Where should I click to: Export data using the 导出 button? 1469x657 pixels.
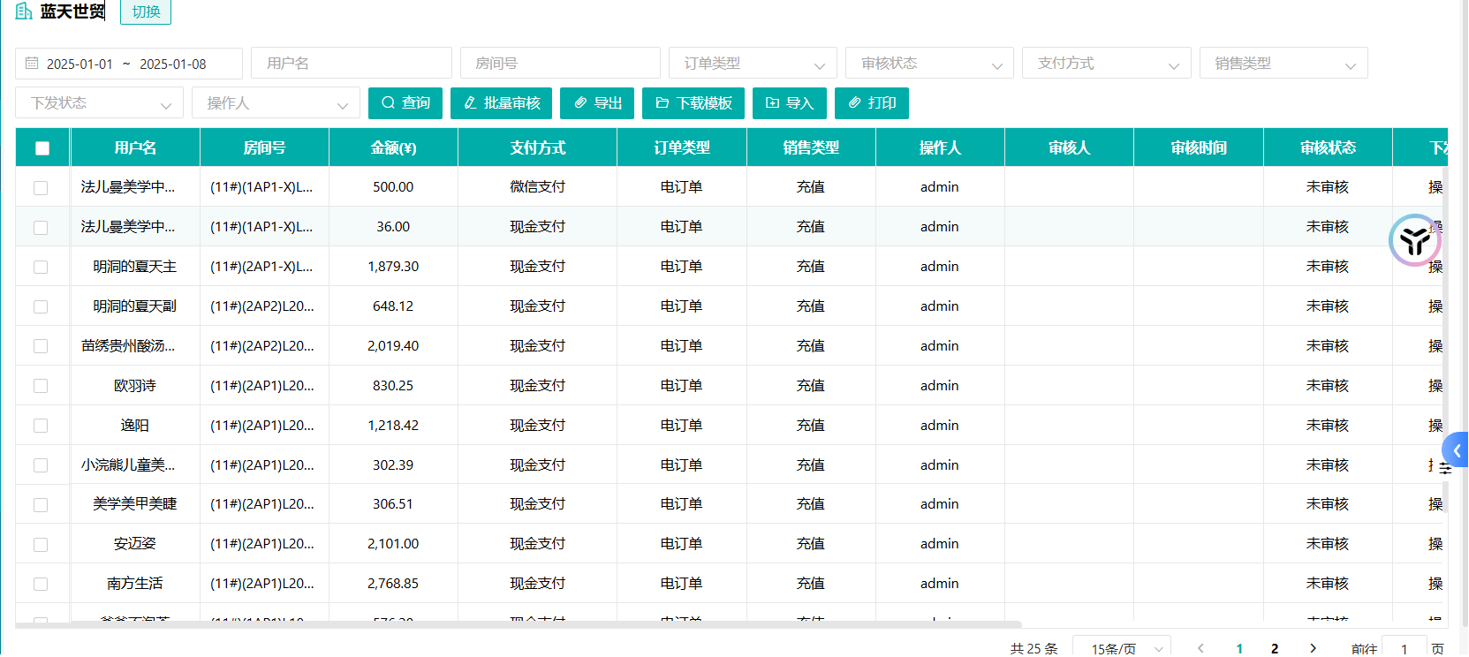[597, 103]
